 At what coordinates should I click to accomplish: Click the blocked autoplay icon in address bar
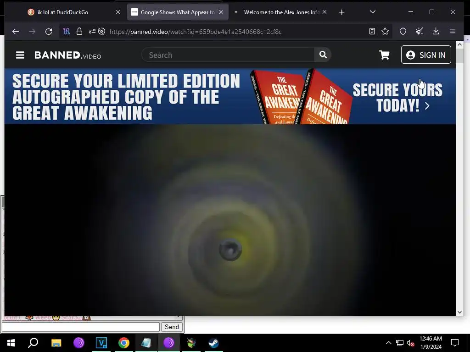pos(101,32)
